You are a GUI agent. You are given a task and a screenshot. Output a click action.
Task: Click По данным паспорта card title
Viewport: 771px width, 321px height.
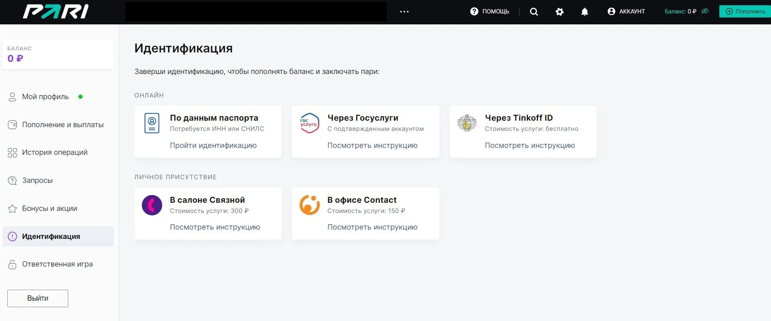(x=214, y=118)
